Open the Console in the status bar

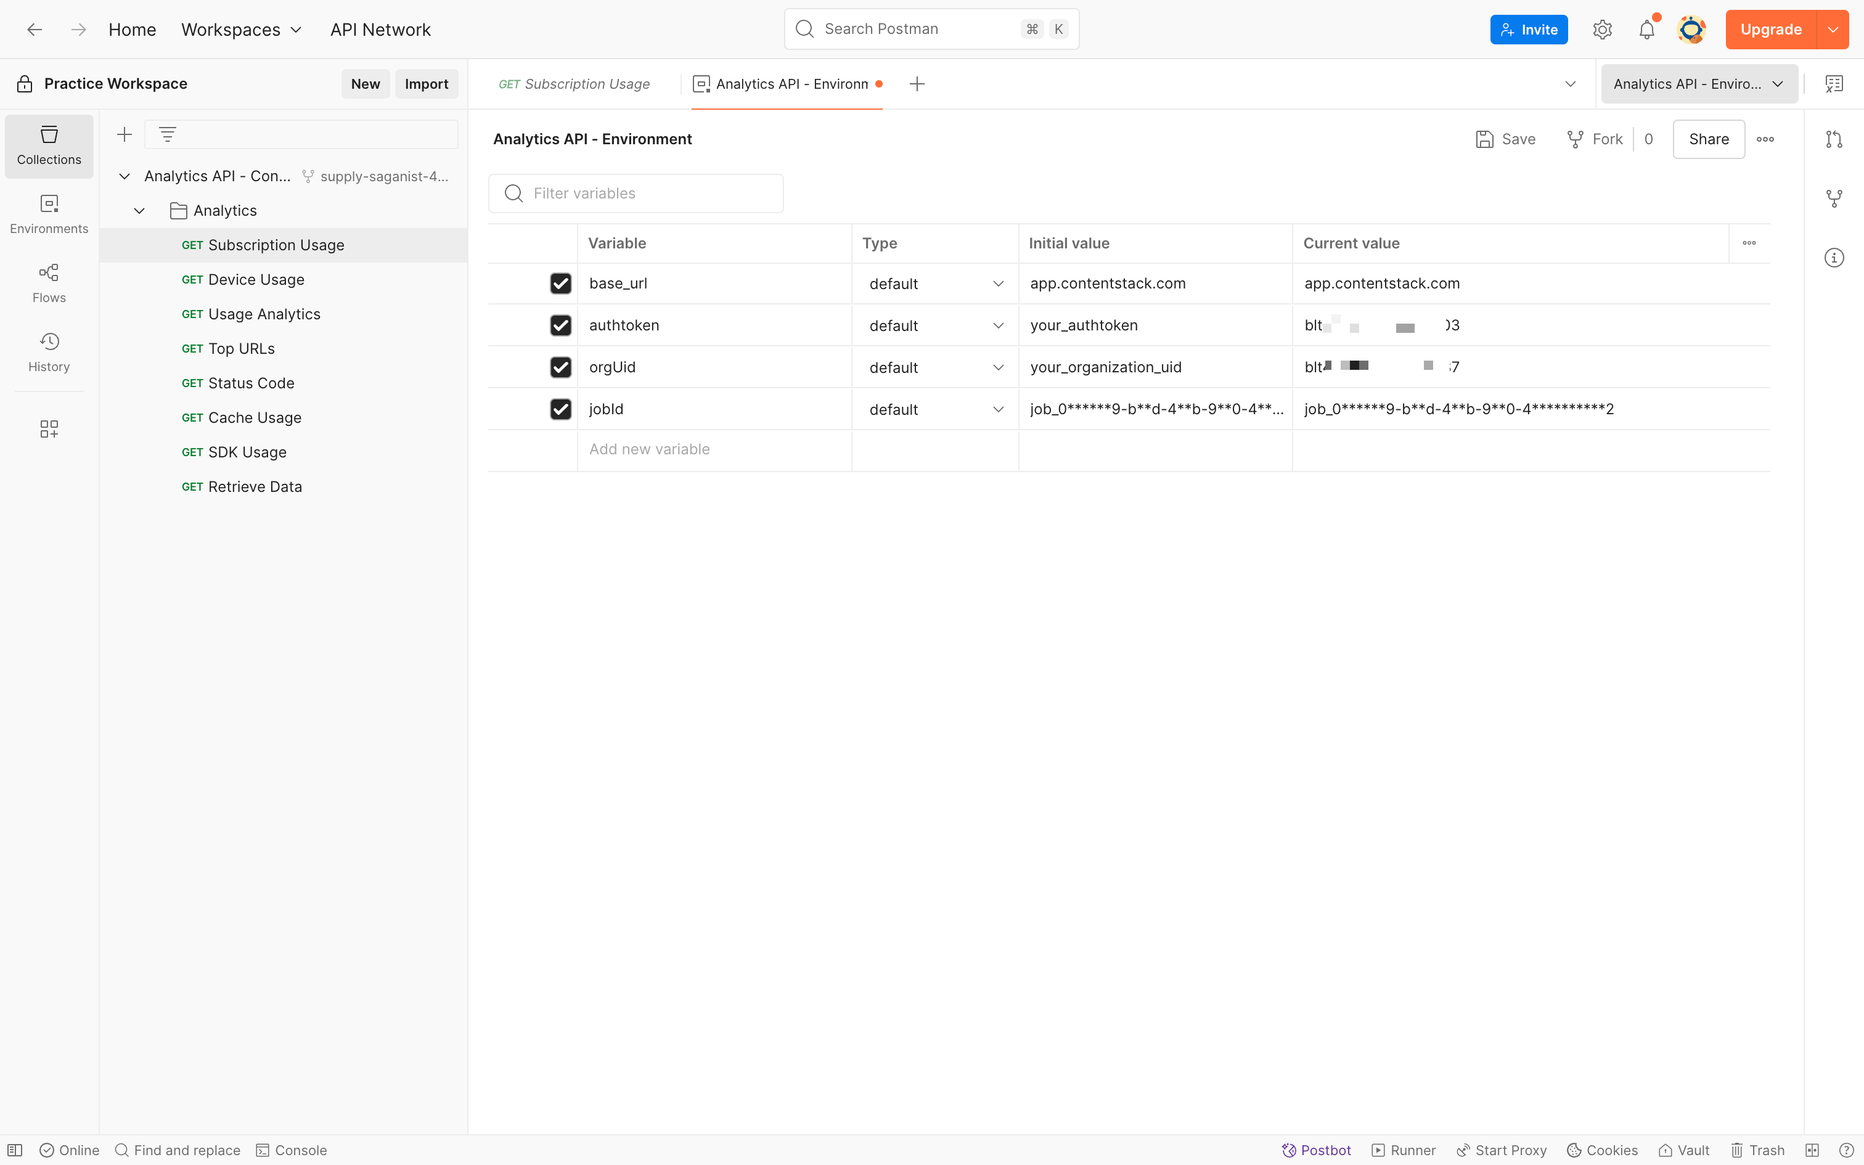pos(291,1150)
